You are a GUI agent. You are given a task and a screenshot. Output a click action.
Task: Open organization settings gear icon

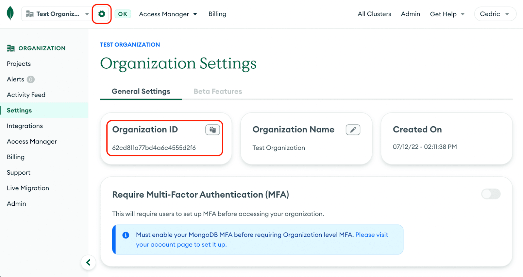point(102,14)
